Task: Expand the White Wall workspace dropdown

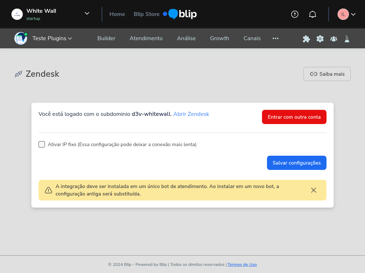Action: [87, 13]
